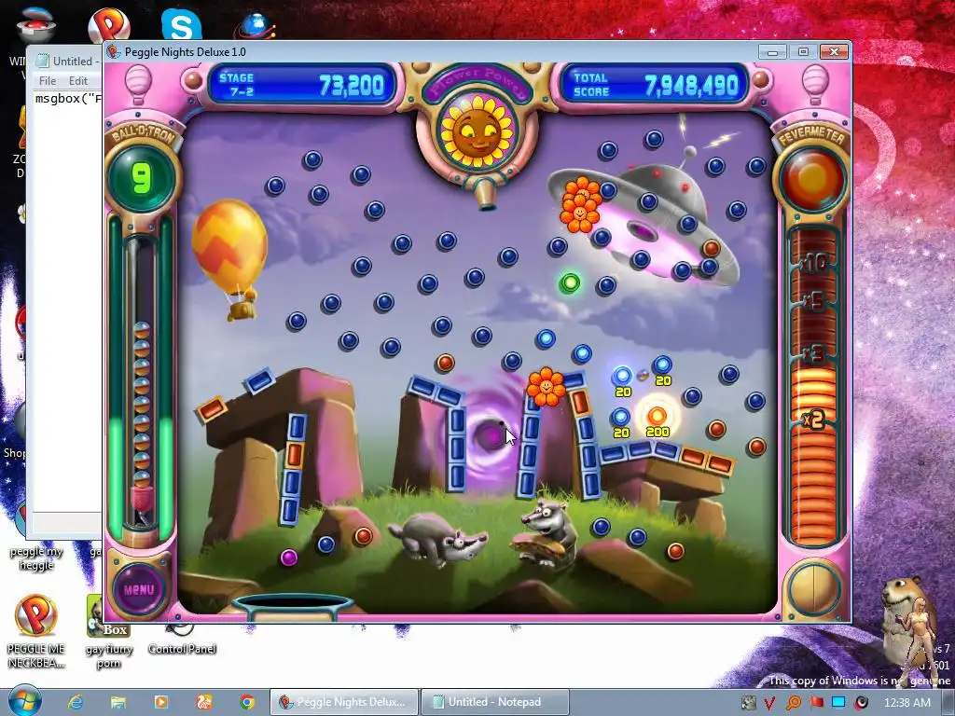Launch Internet Explorer from the taskbar
Image resolution: width=955 pixels, height=716 pixels.
click(x=76, y=702)
